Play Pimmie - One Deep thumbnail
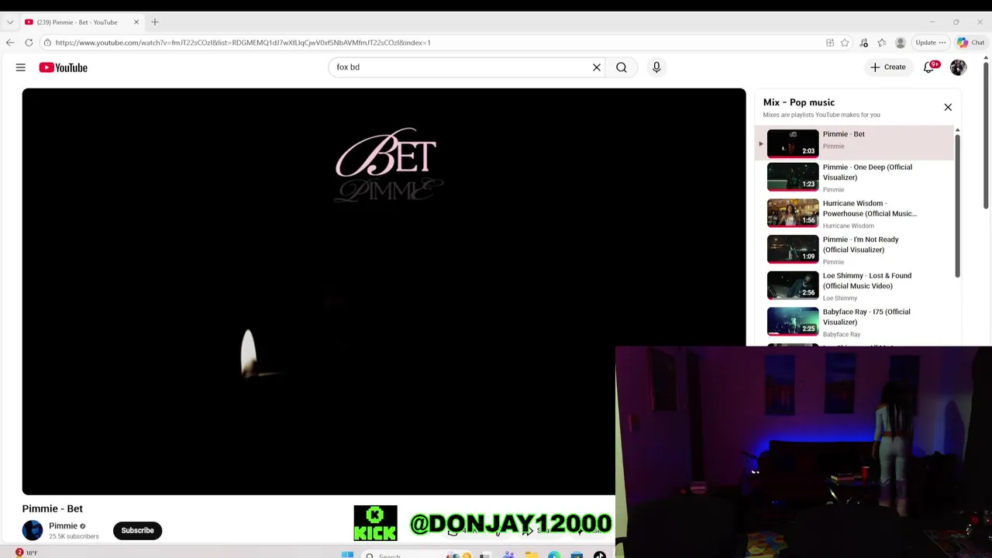The height and width of the screenshot is (558, 992). (793, 177)
